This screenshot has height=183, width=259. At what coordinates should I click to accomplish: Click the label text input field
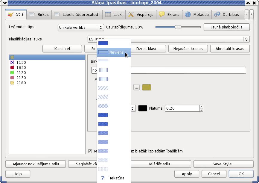click(168, 70)
